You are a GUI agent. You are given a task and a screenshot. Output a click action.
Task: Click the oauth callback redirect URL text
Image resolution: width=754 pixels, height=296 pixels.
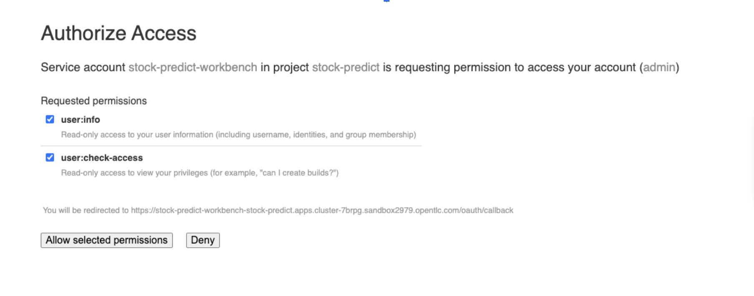(322, 210)
